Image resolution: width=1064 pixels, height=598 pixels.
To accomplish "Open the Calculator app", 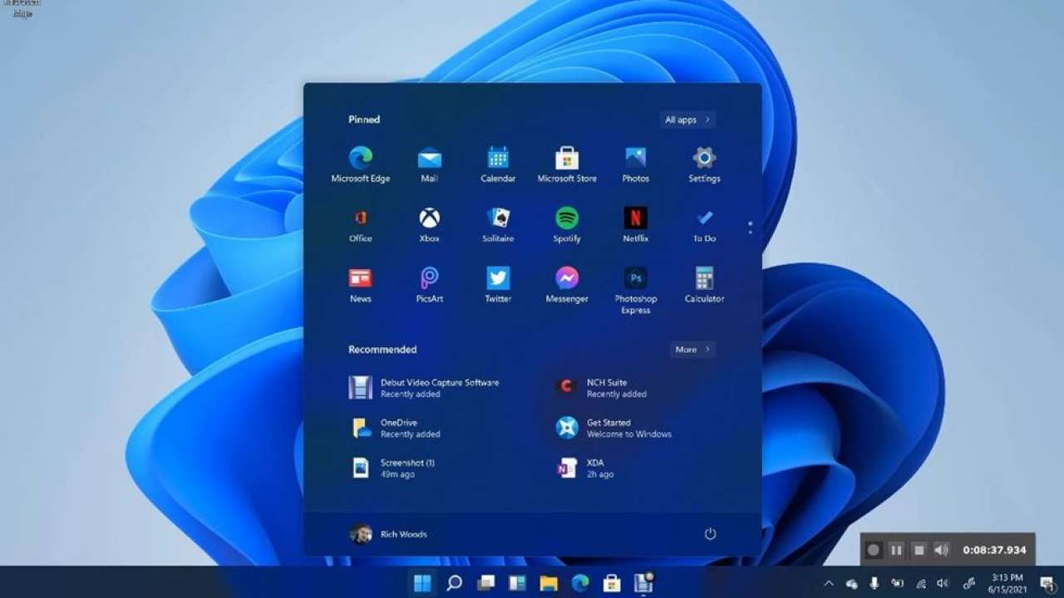I will (704, 285).
